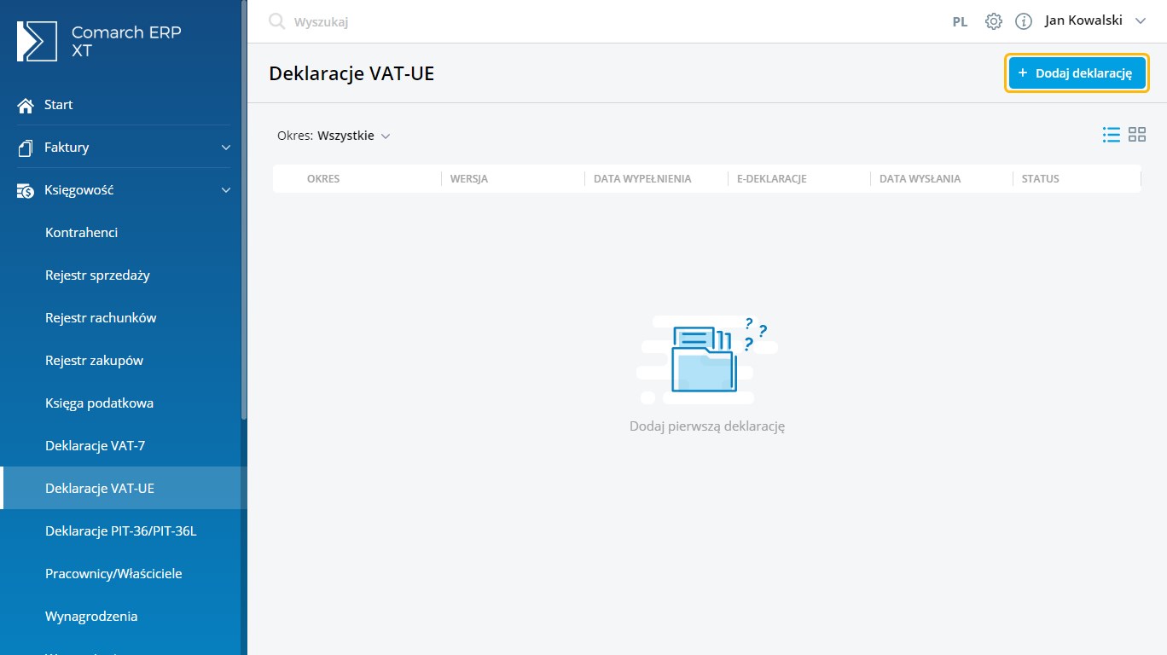The height and width of the screenshot is (655, 1167).
Task: Click the sidebar vertical scrollbar
Action: point(244,213)
